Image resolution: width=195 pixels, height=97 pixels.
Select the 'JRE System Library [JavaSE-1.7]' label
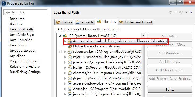pyautogui.click(x=92, y=36)
